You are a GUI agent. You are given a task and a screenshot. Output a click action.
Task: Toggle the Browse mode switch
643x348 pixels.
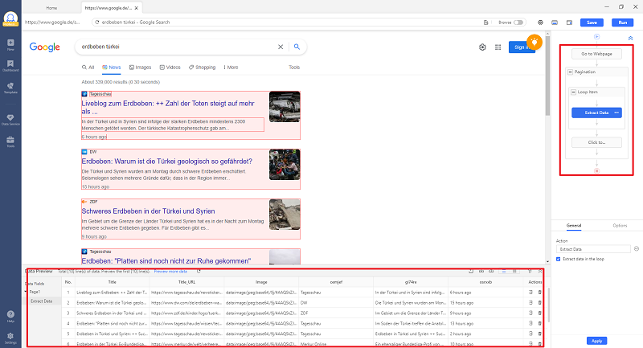pos(518,23)
